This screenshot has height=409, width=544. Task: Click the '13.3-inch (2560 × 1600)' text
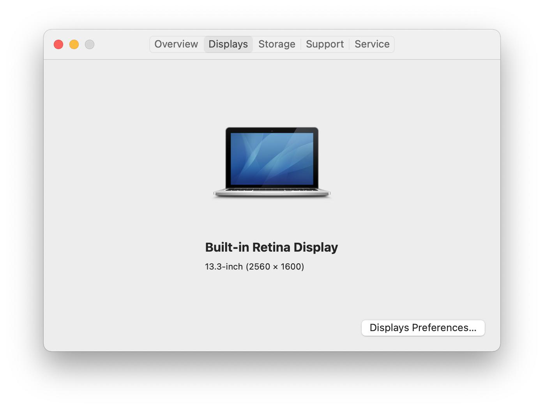(254, 267)
